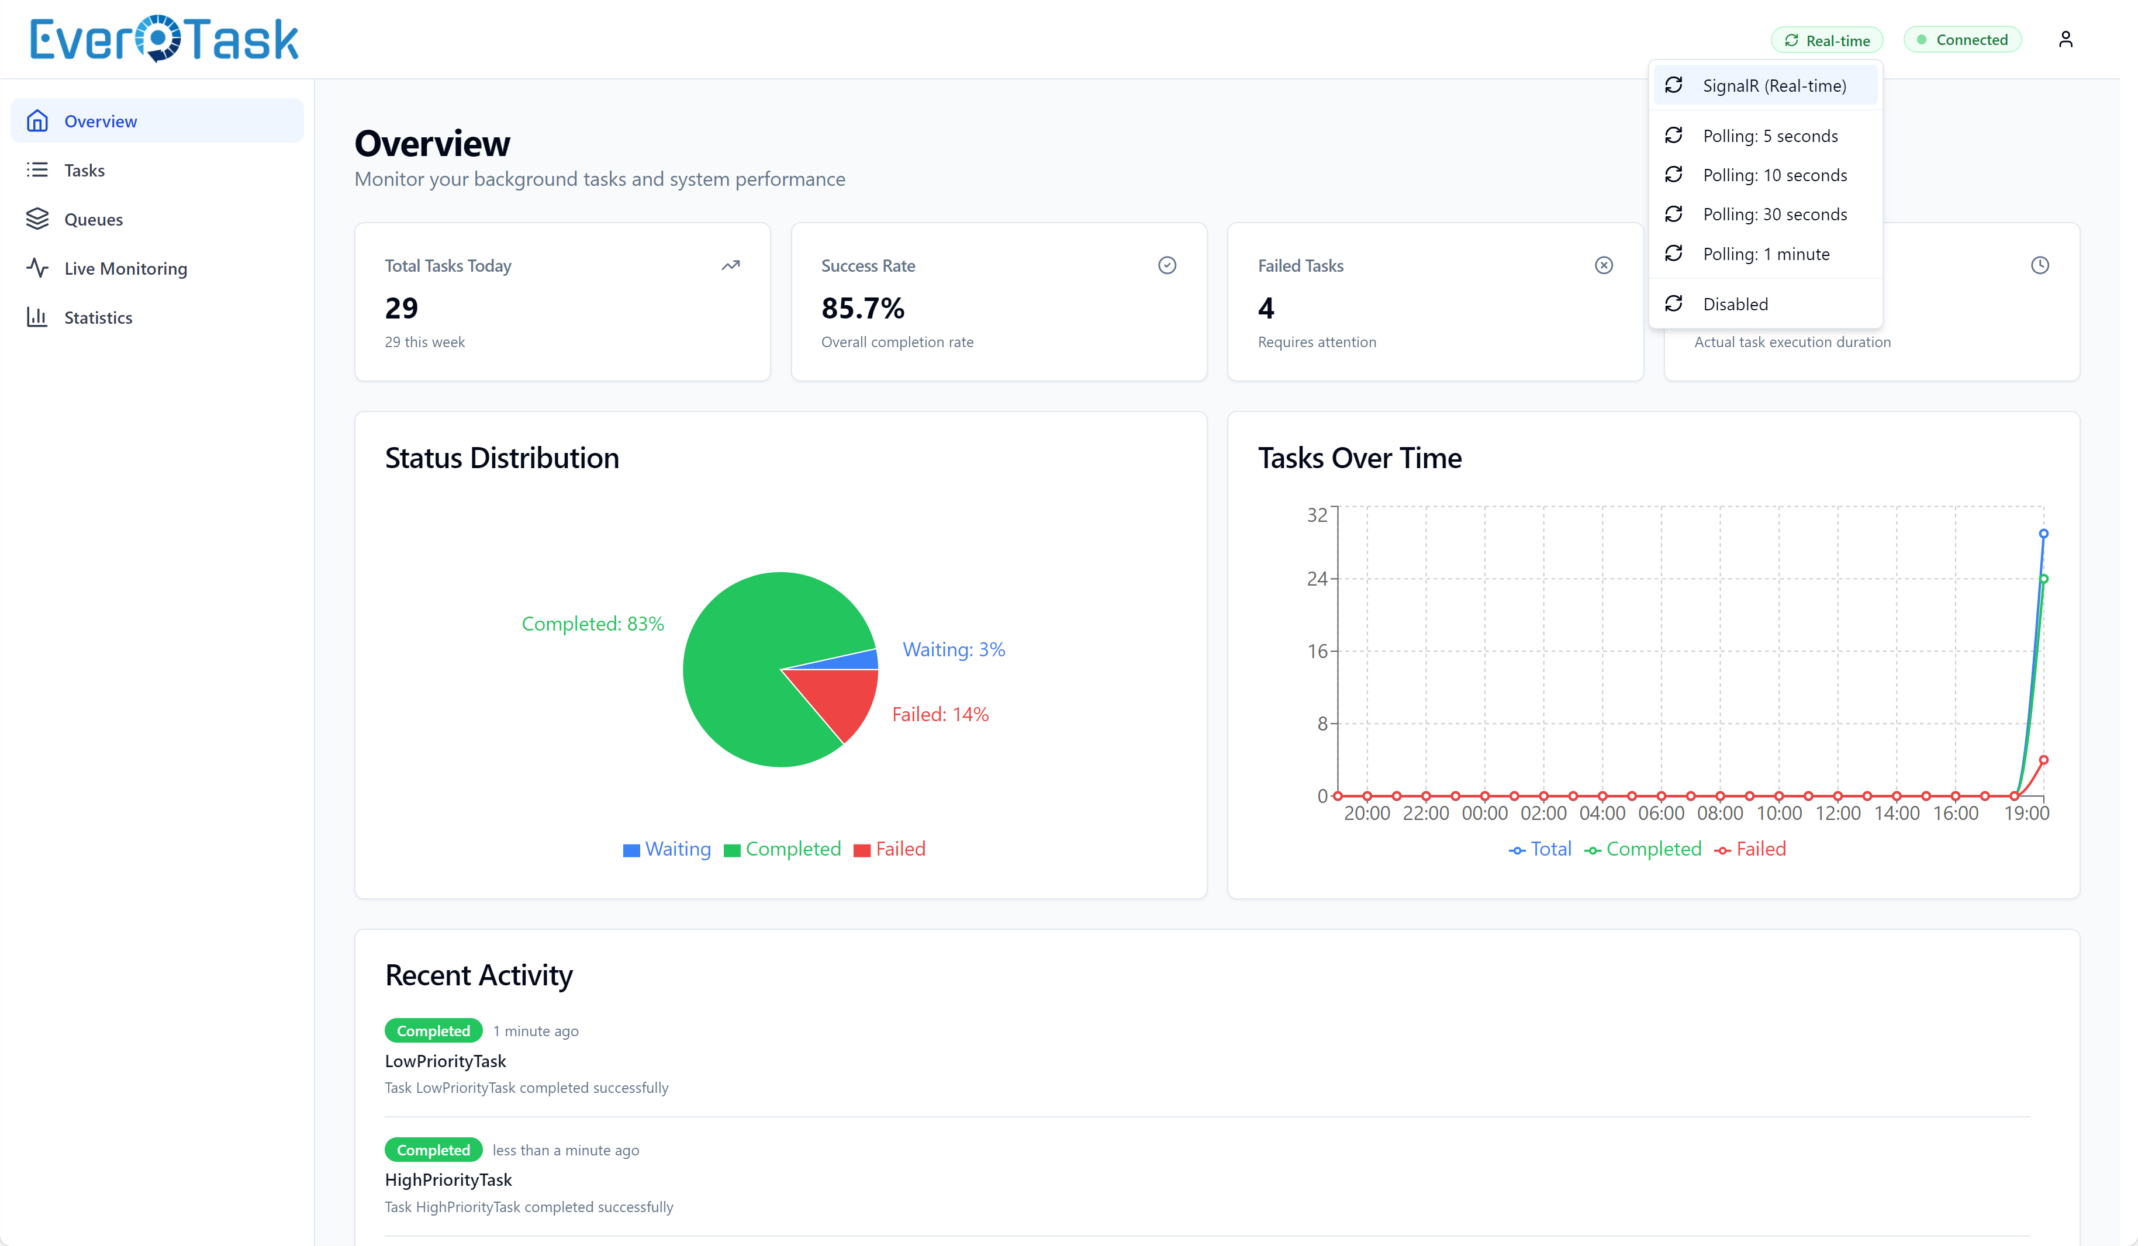Click the Queues layers icon
This screenshot has height=1246, width=2138.
pyautogui.click(x=37, y=219)
